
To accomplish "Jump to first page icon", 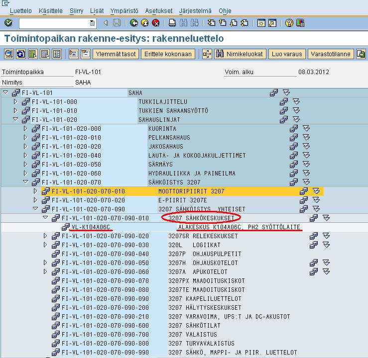I will [x=211, y=23].
